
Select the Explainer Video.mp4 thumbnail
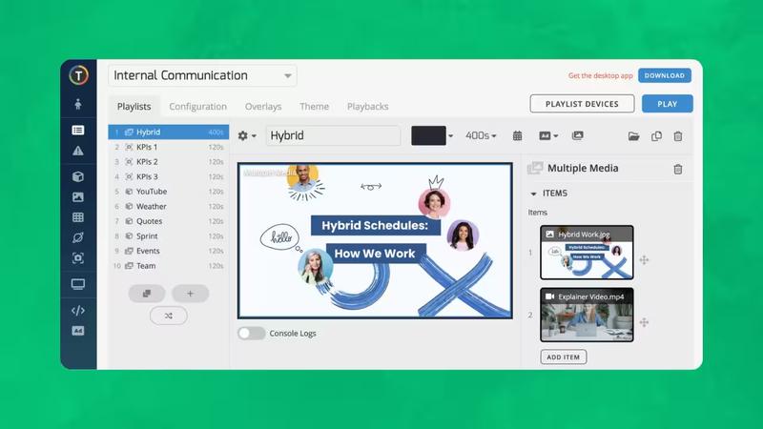(x=587, y=315)
